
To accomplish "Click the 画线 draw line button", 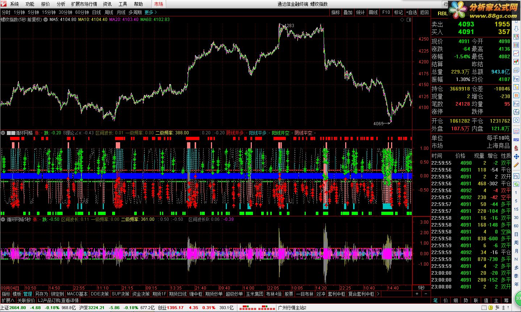I will 373,12.
